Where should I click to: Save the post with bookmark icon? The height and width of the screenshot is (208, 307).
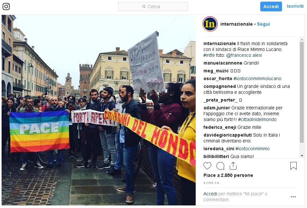[x=293, y=166]
